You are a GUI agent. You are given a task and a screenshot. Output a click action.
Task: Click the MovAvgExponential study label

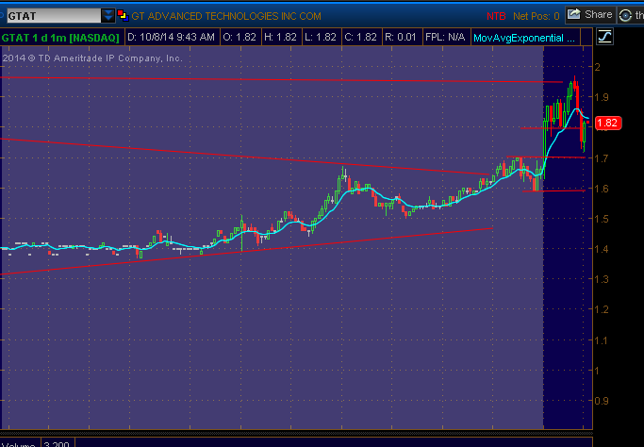(524, 39)
